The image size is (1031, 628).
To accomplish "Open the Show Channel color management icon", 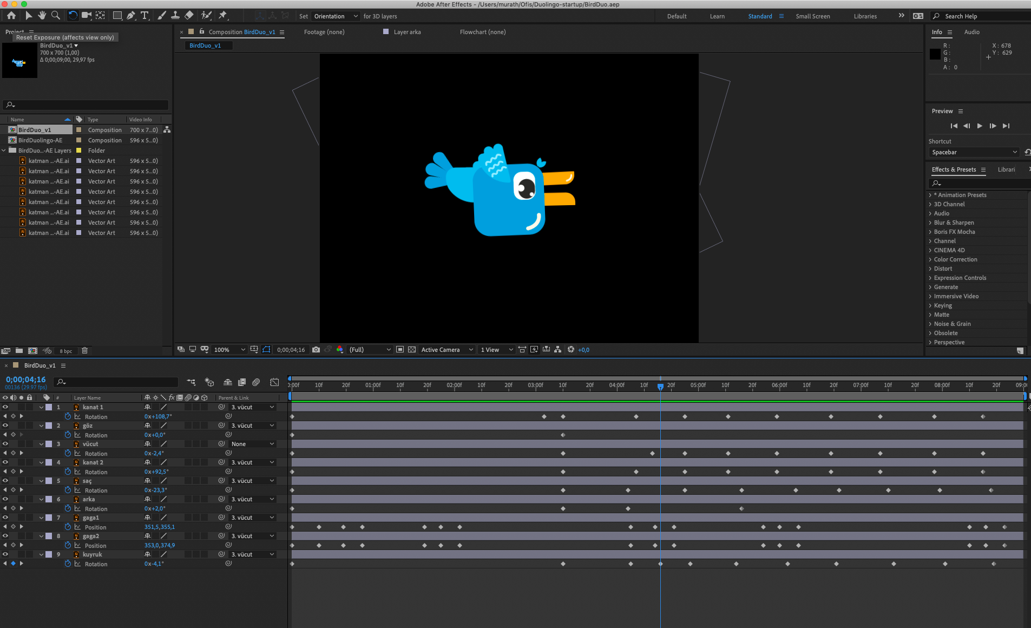I will click(x=340, y=350).
